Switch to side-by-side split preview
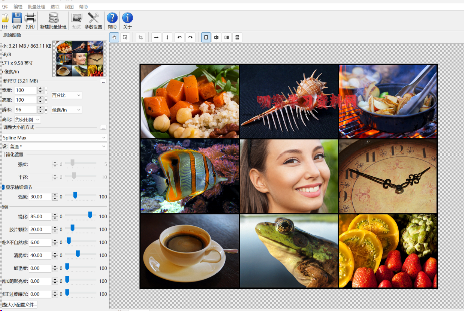Image resolution: width=464 pixels, height=311 pixels. point(227,37)
